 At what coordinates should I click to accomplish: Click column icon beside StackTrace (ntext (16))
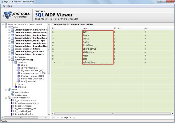click(19, 79)
